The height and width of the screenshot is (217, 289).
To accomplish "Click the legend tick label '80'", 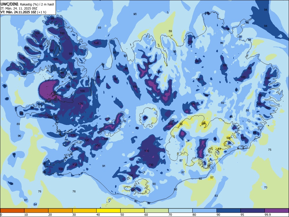I will click(x=194, y=215).
